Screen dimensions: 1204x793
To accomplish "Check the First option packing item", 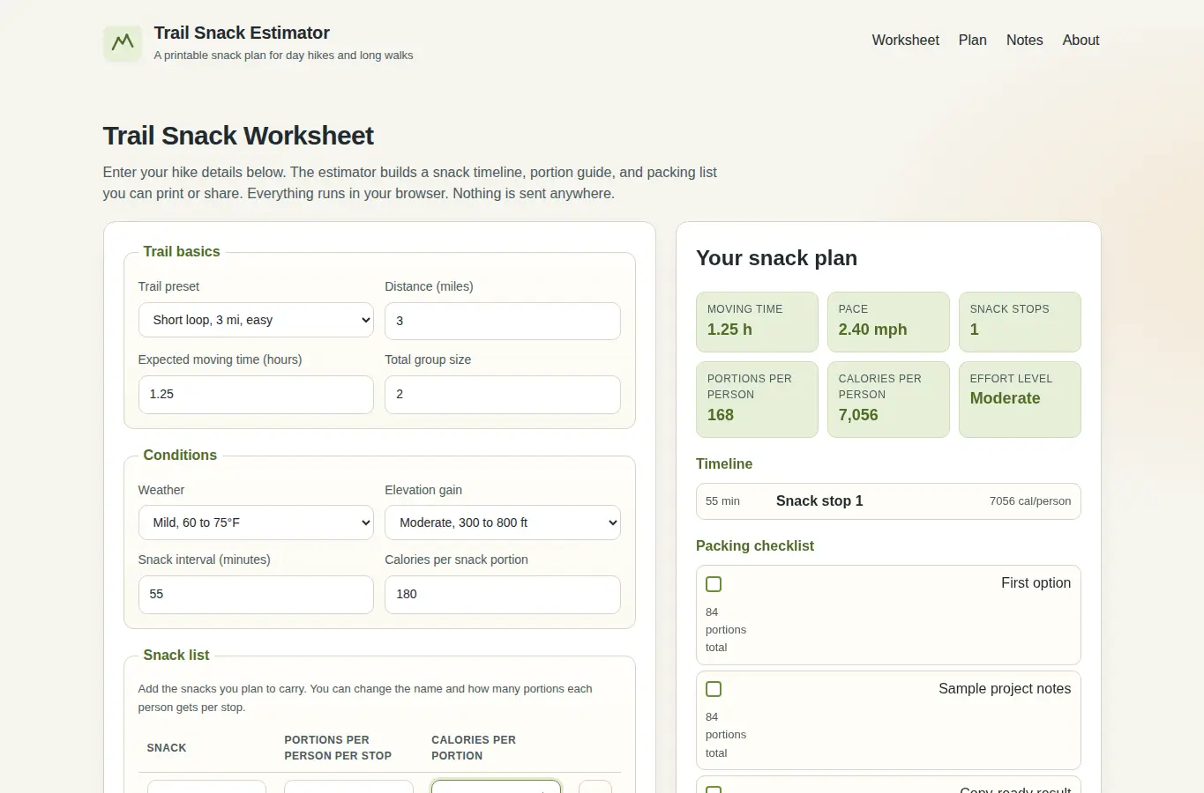I will pos(714,584).
